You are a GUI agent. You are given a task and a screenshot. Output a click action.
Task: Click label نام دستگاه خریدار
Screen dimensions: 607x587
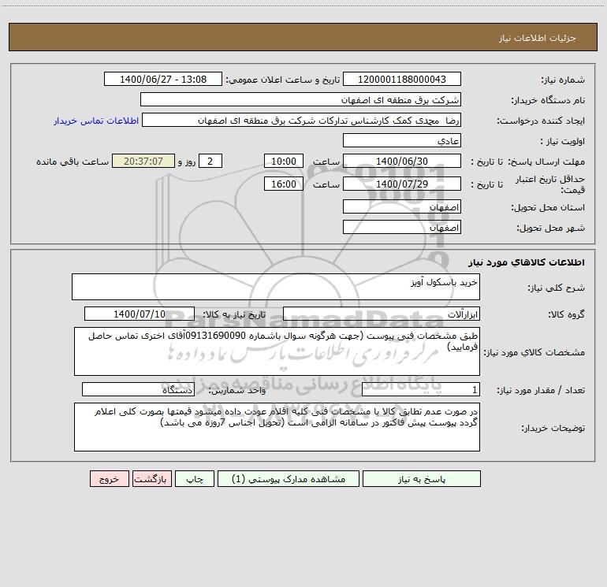(548, 100)
